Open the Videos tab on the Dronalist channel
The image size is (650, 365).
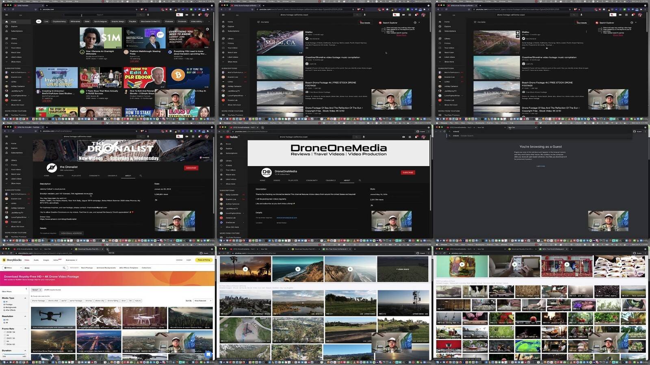[x=61, y=176]
